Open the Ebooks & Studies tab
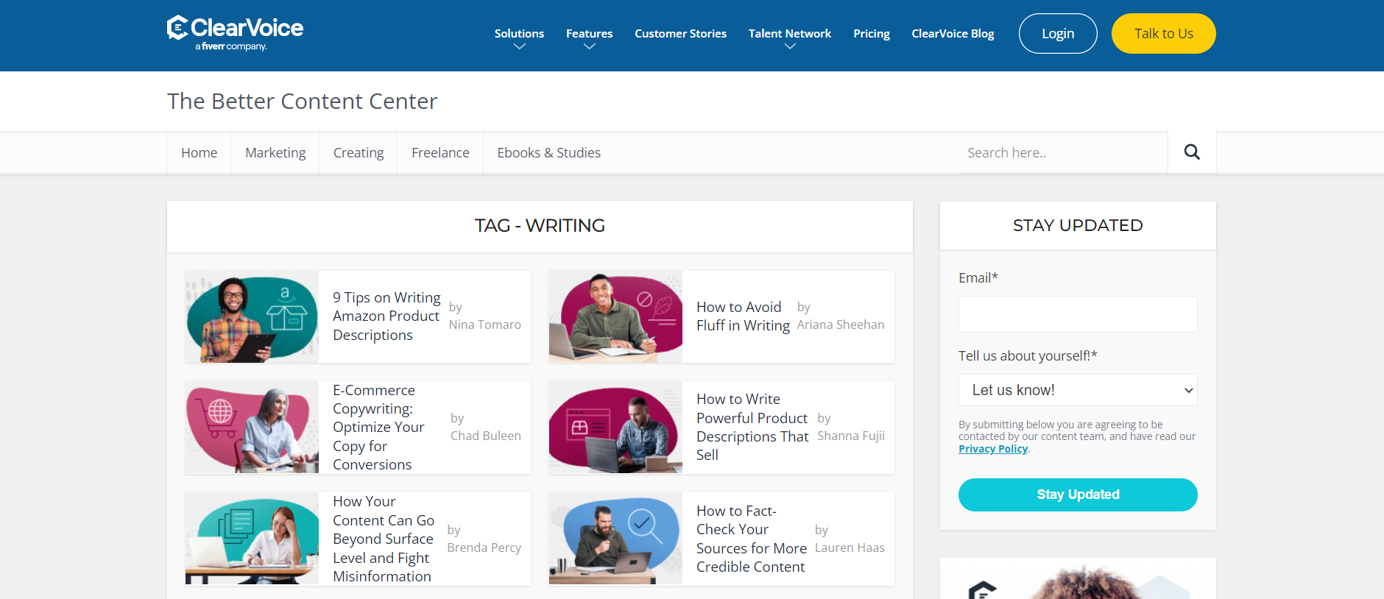 coord(548,153)
